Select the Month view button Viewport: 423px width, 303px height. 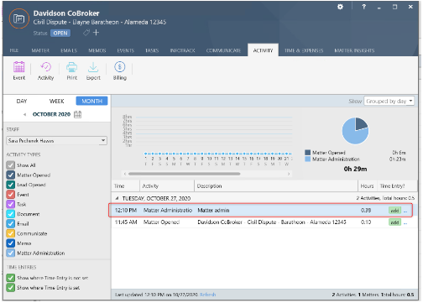tap(91, 101)
